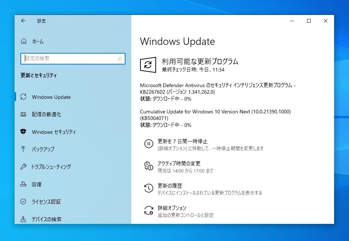Image resolution: width=349 pixels, height=241 pixels.
Task: Minimize the 設定 window
Action: tap(292, 21)
